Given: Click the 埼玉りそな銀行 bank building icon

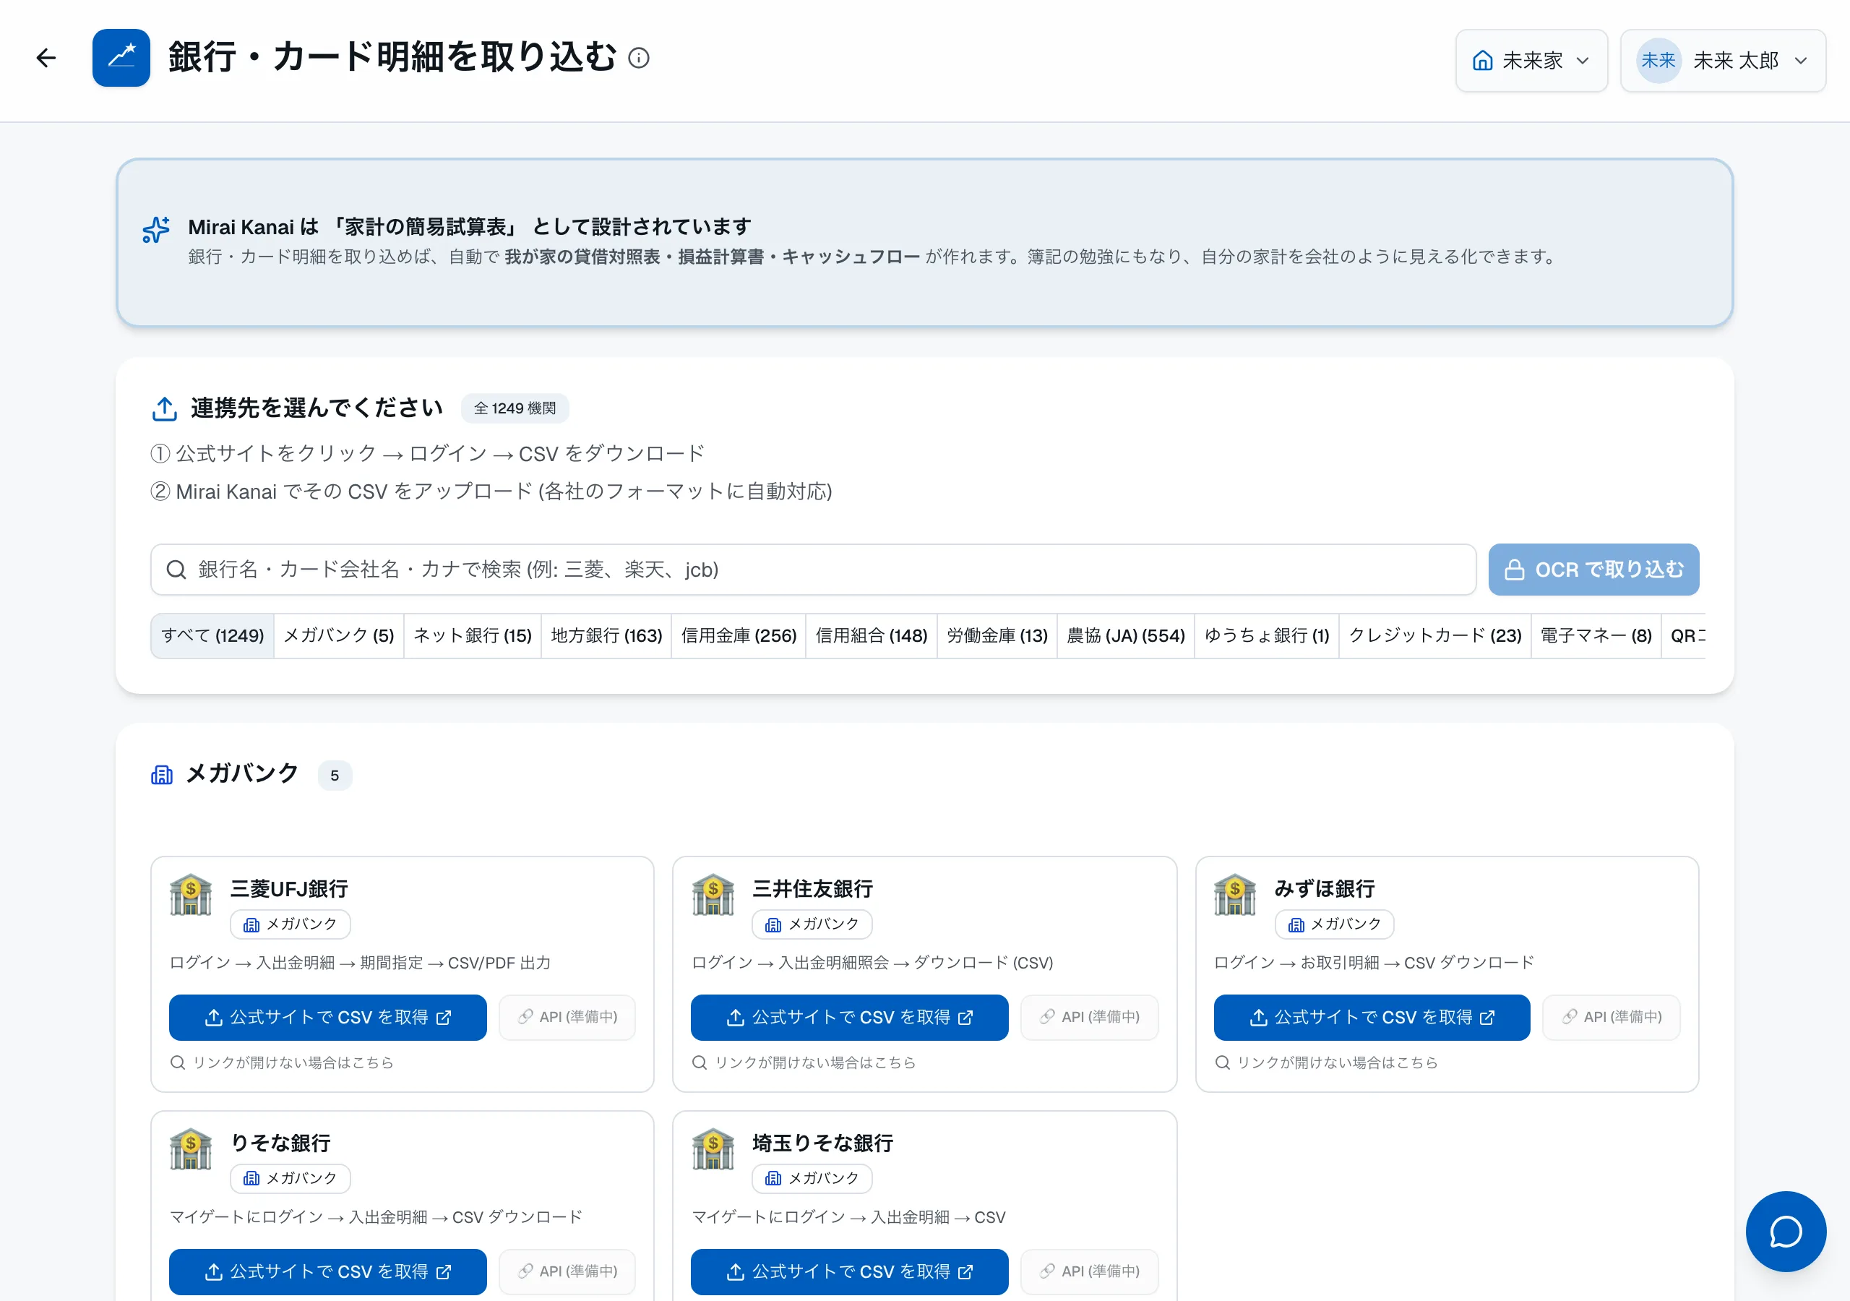Looking at the screenshot, I should point(713,1148).
